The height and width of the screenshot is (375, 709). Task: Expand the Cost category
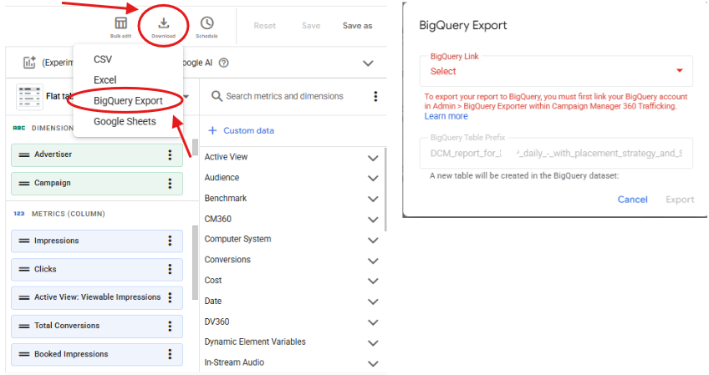373,281
